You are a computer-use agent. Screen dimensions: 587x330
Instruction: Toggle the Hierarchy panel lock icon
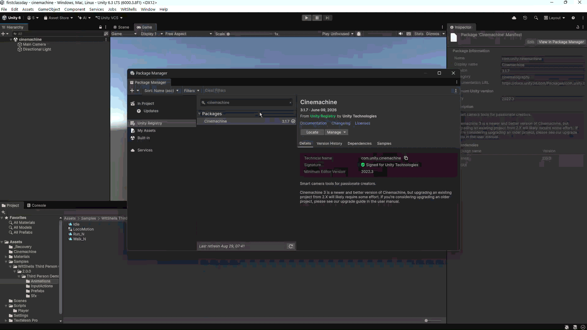(100, 27)
